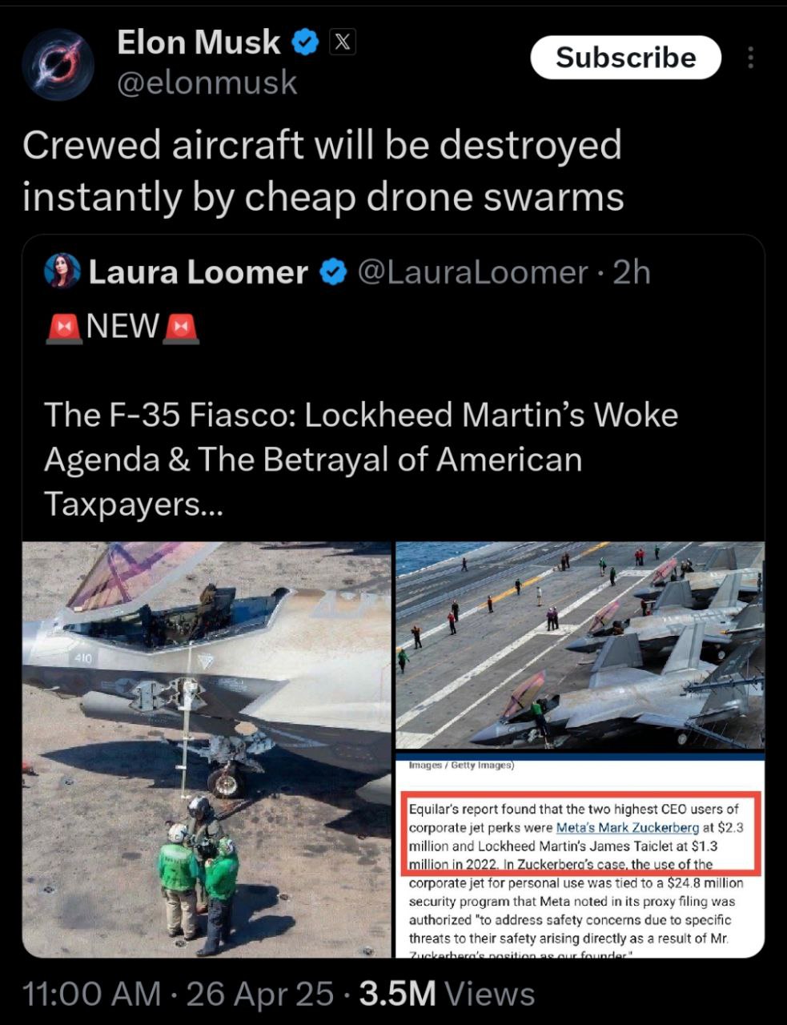Open the three-dot more options menu
787x1025 pixels.
pyautogui.click(x=750, y=58)
